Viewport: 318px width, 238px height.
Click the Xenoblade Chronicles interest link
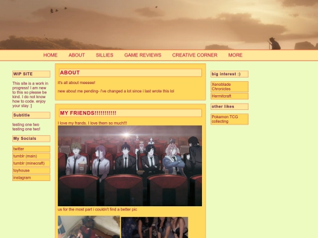coord(230,86)
